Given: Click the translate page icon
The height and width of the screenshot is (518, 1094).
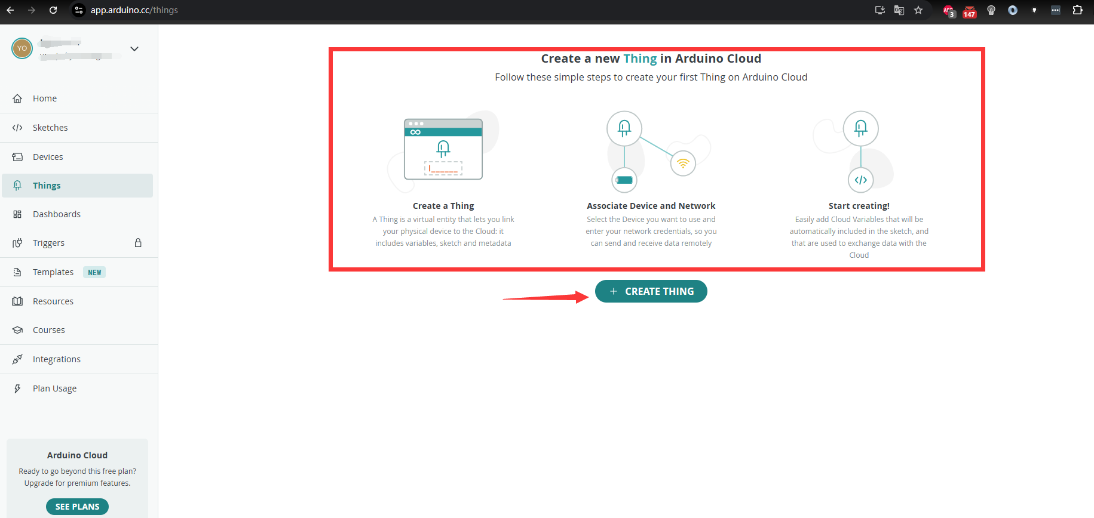Looking at the screenshot, I should point(899,10).
